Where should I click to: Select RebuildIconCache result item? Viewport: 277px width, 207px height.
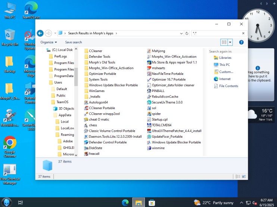point(163,96)
